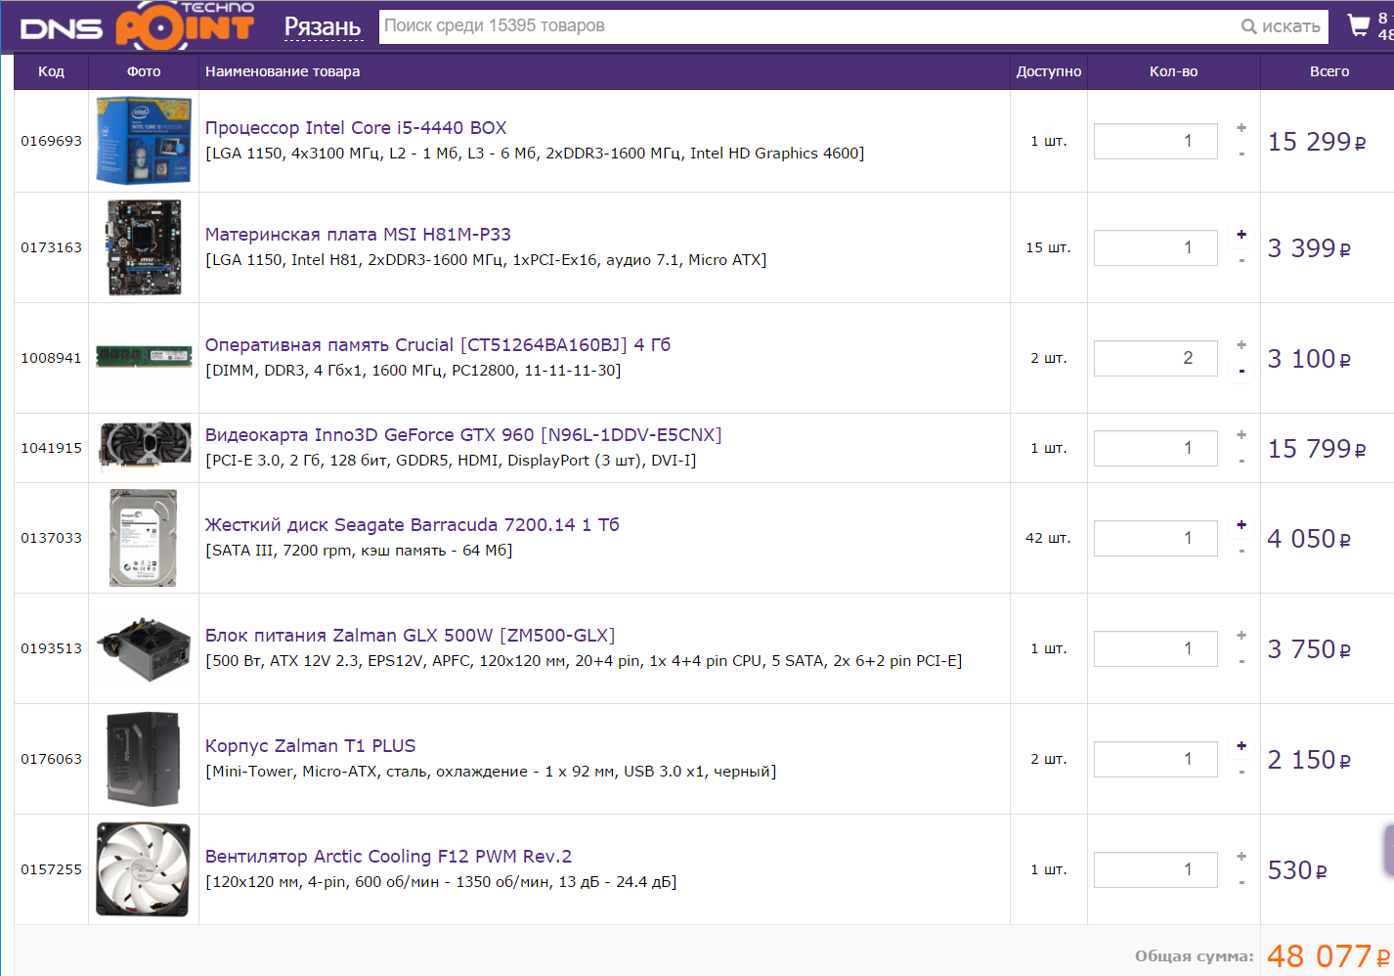Open the shopping cart icon

pyautogui.click(x=1358, y=25)
